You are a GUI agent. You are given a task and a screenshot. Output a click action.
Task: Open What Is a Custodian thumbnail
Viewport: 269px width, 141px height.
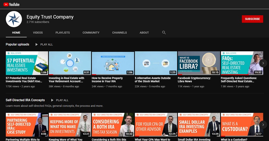click(x=242, y=125)
